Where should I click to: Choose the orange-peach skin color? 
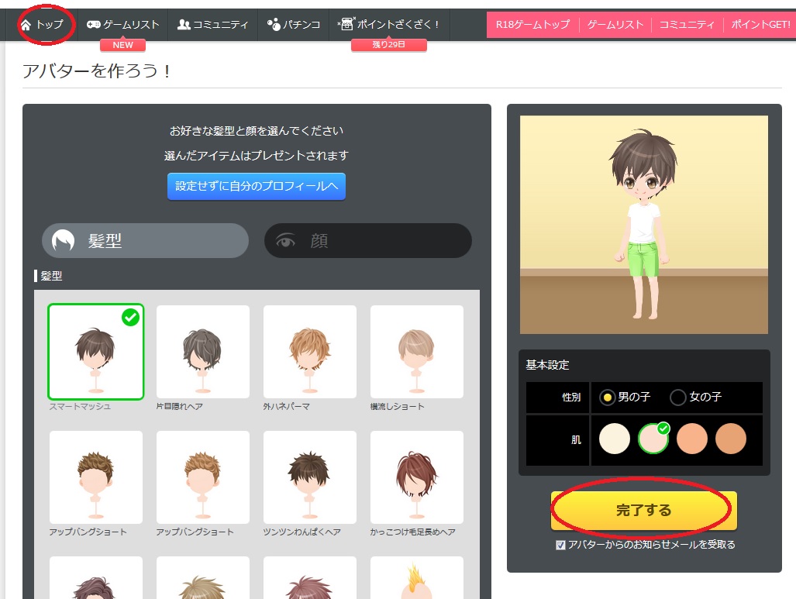coord(692,439)
